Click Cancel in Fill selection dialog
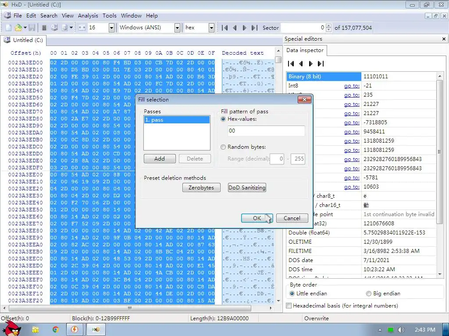The width and height of the screenshot is (449, 336). 292,218
